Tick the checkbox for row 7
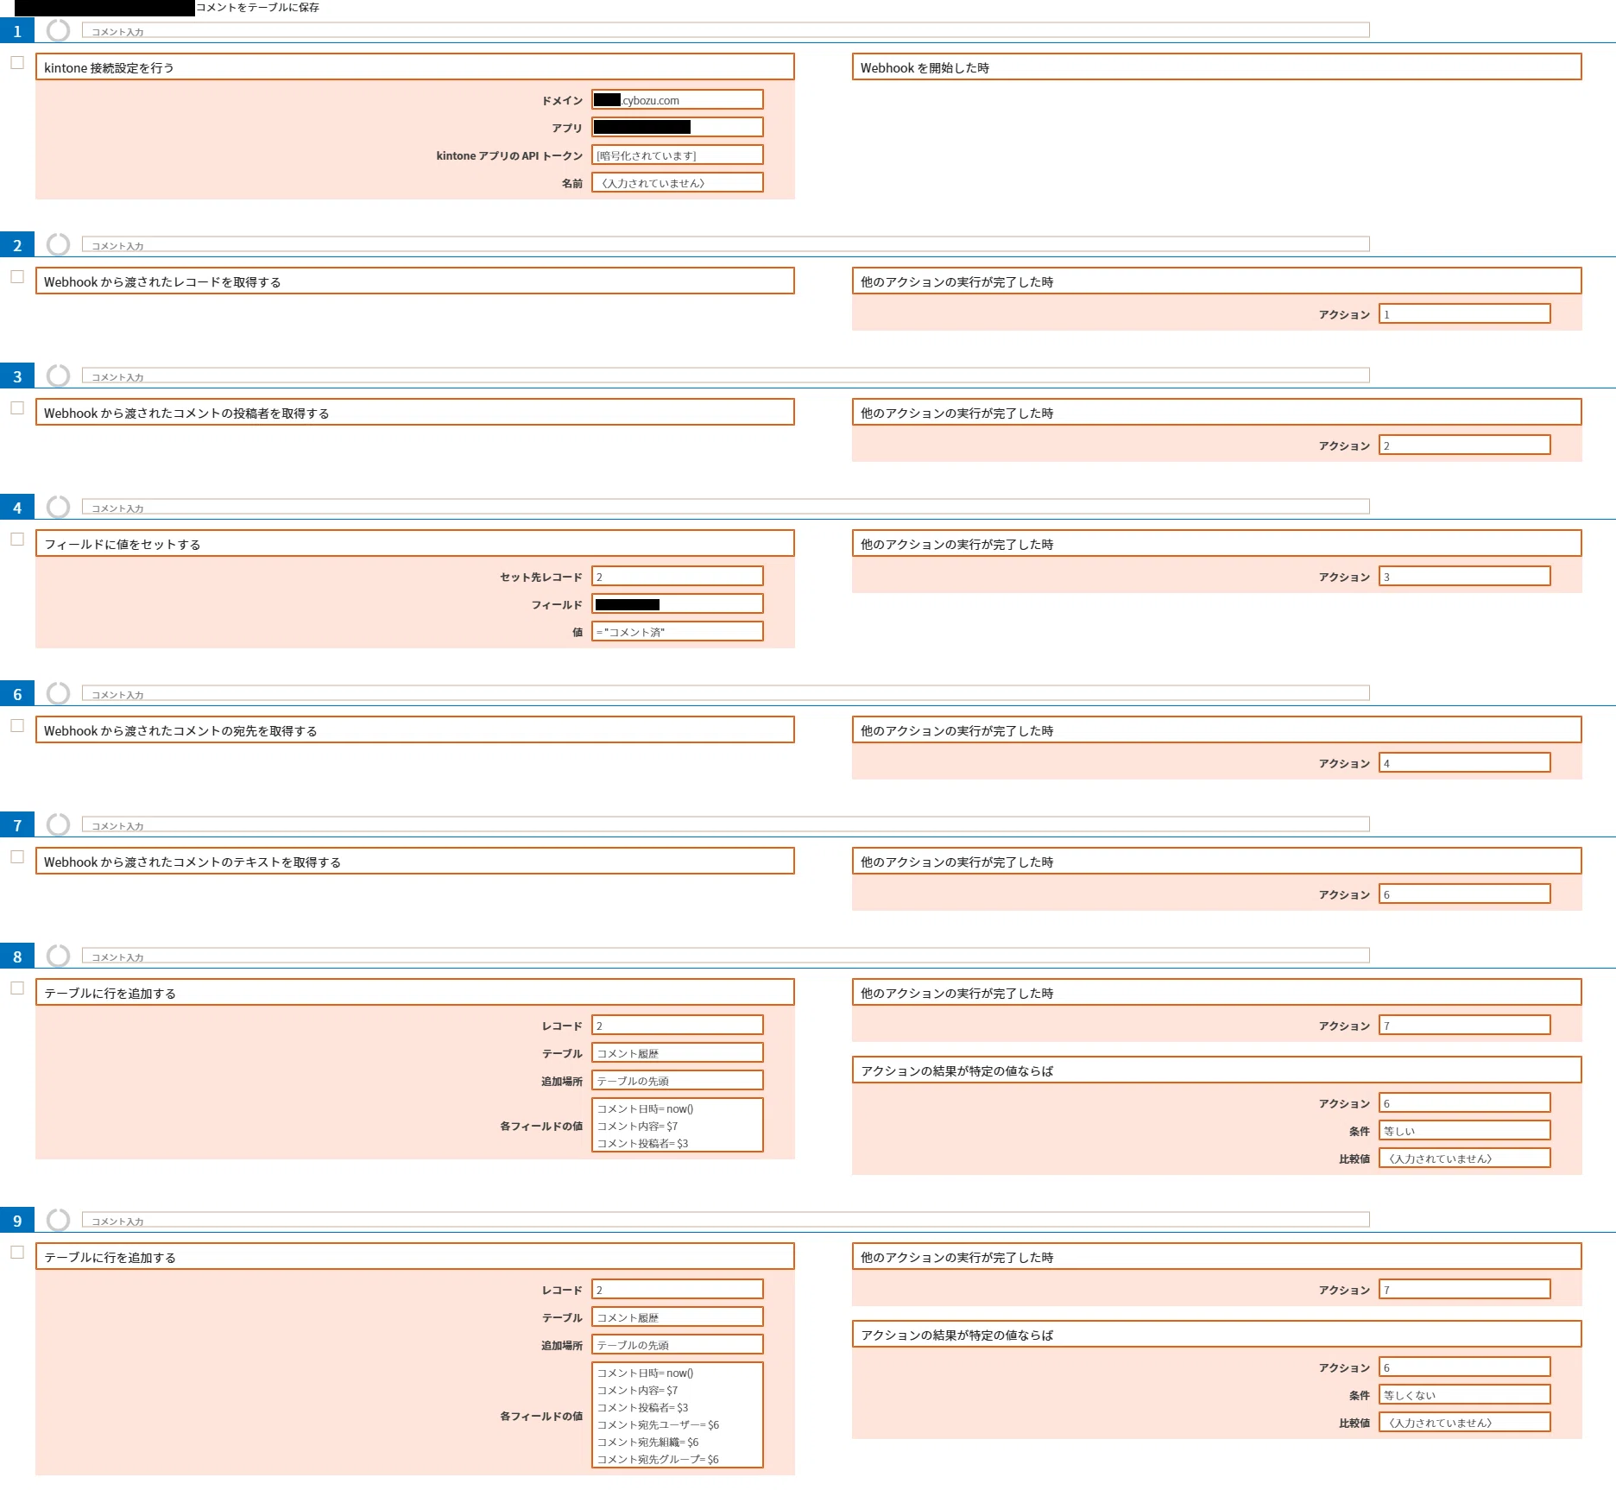 [x=17, y=857]
